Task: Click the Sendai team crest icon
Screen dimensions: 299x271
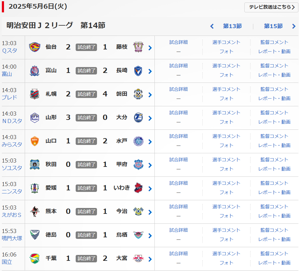Action: 34,47
